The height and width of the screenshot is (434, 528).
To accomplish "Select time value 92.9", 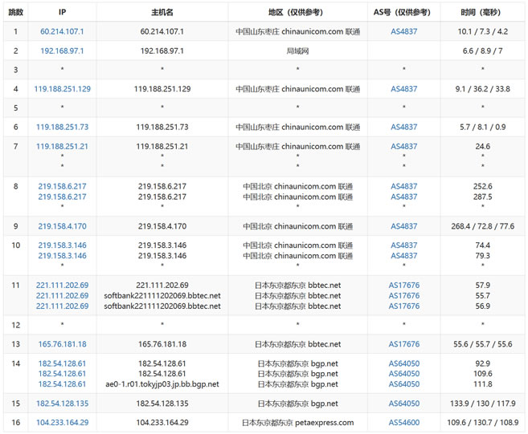I will click(482, 363).
